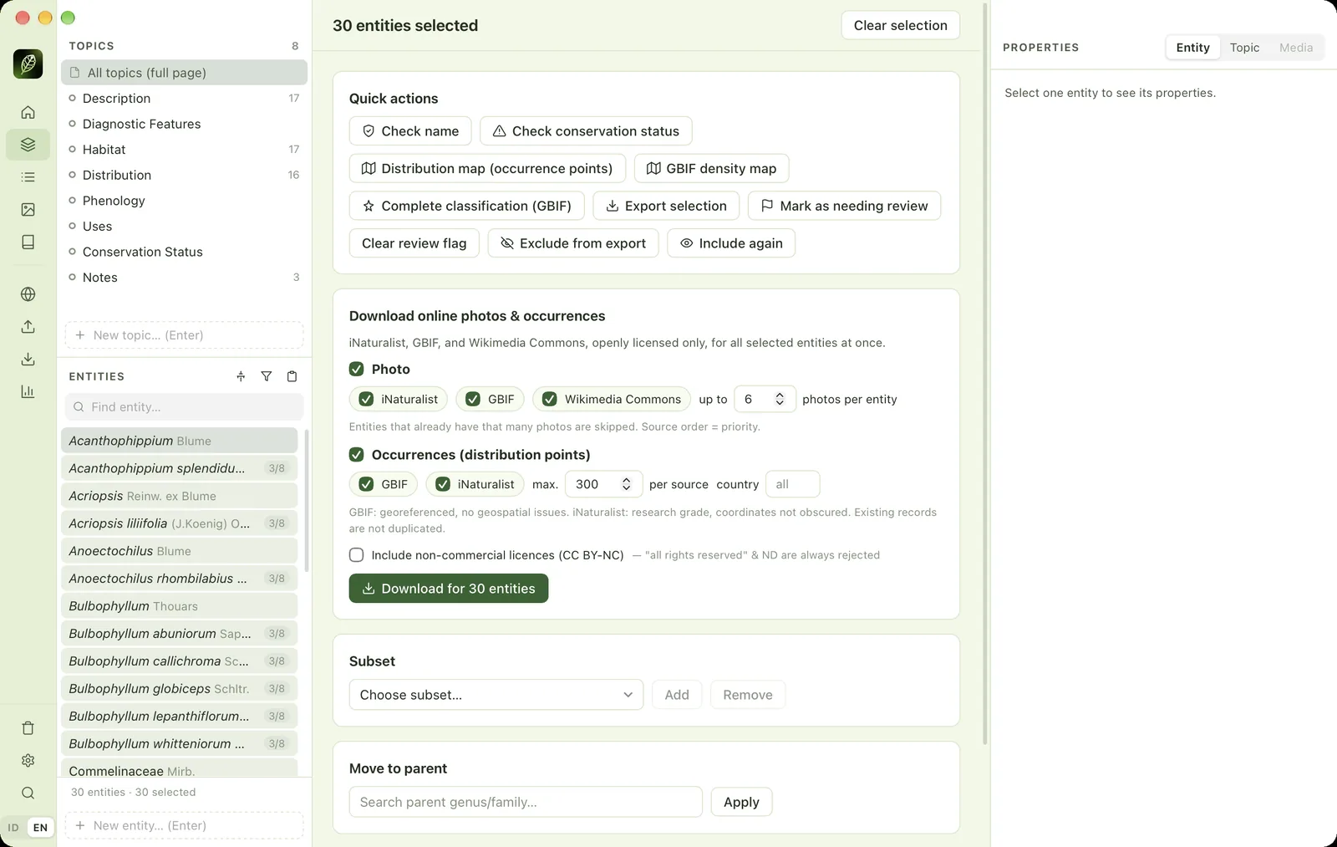This screenshot has height=847, width=1337.
Task: Click the Find entity search field
Action: point(184,407)
